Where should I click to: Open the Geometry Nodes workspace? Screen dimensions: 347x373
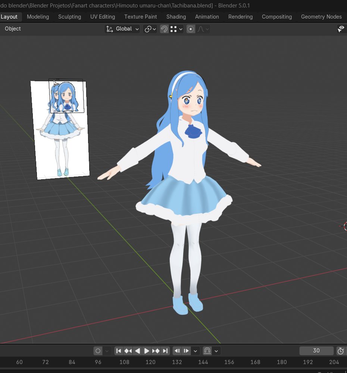321,17
